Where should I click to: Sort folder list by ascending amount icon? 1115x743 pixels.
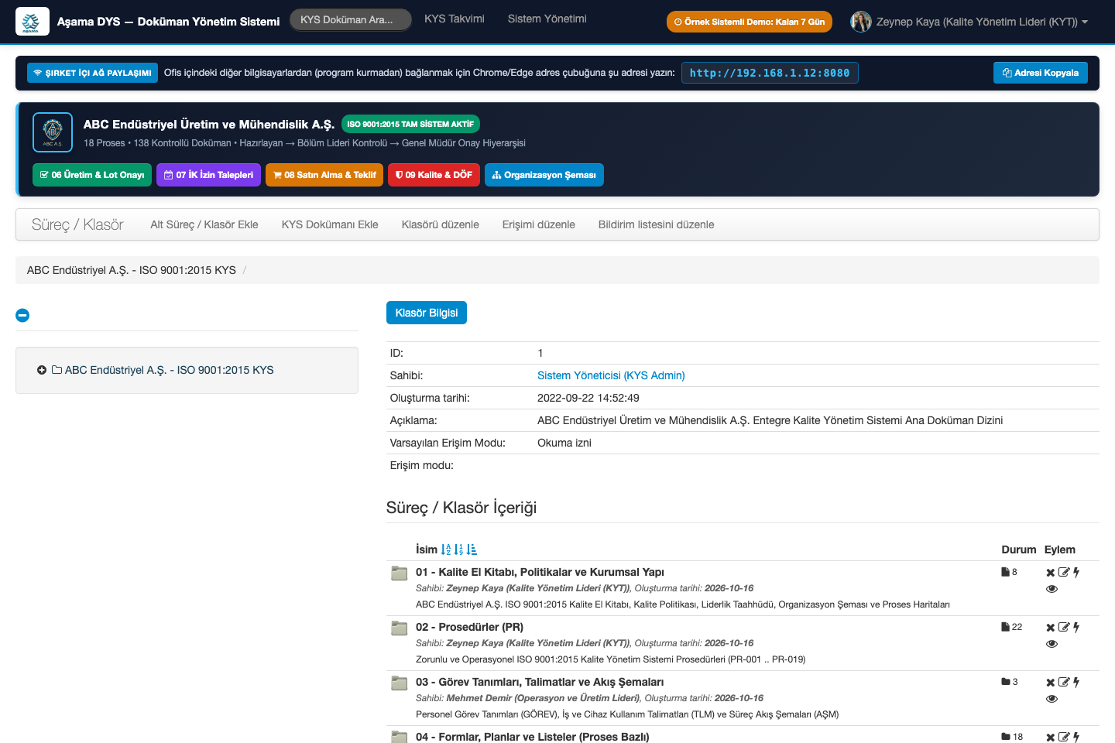point(472,550)
